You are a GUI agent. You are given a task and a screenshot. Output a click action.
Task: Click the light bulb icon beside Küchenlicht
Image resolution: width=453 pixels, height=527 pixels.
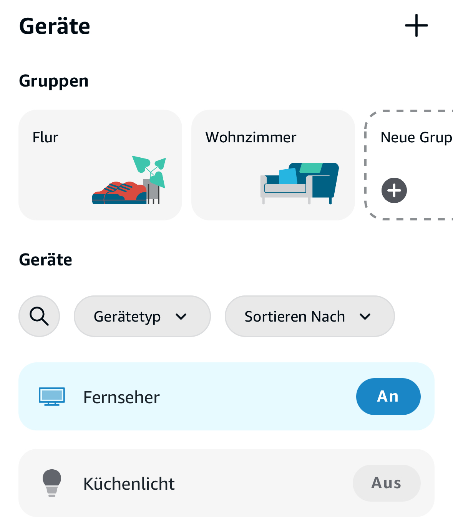point(52,483)
